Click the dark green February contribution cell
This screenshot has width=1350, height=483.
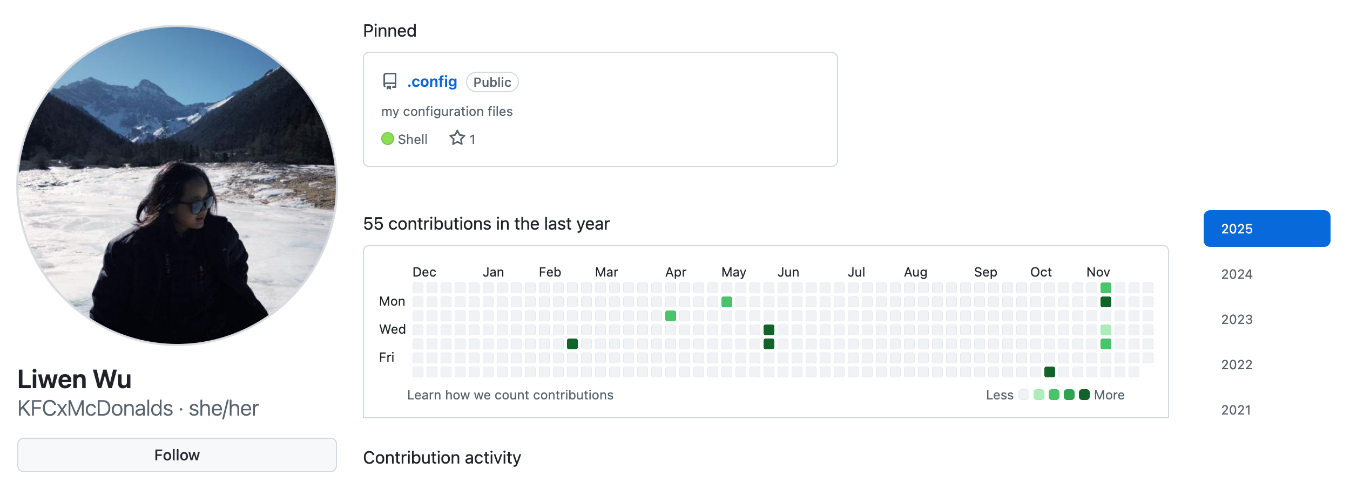tap(572, 344)
